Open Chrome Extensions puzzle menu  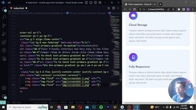coord(179,9)
